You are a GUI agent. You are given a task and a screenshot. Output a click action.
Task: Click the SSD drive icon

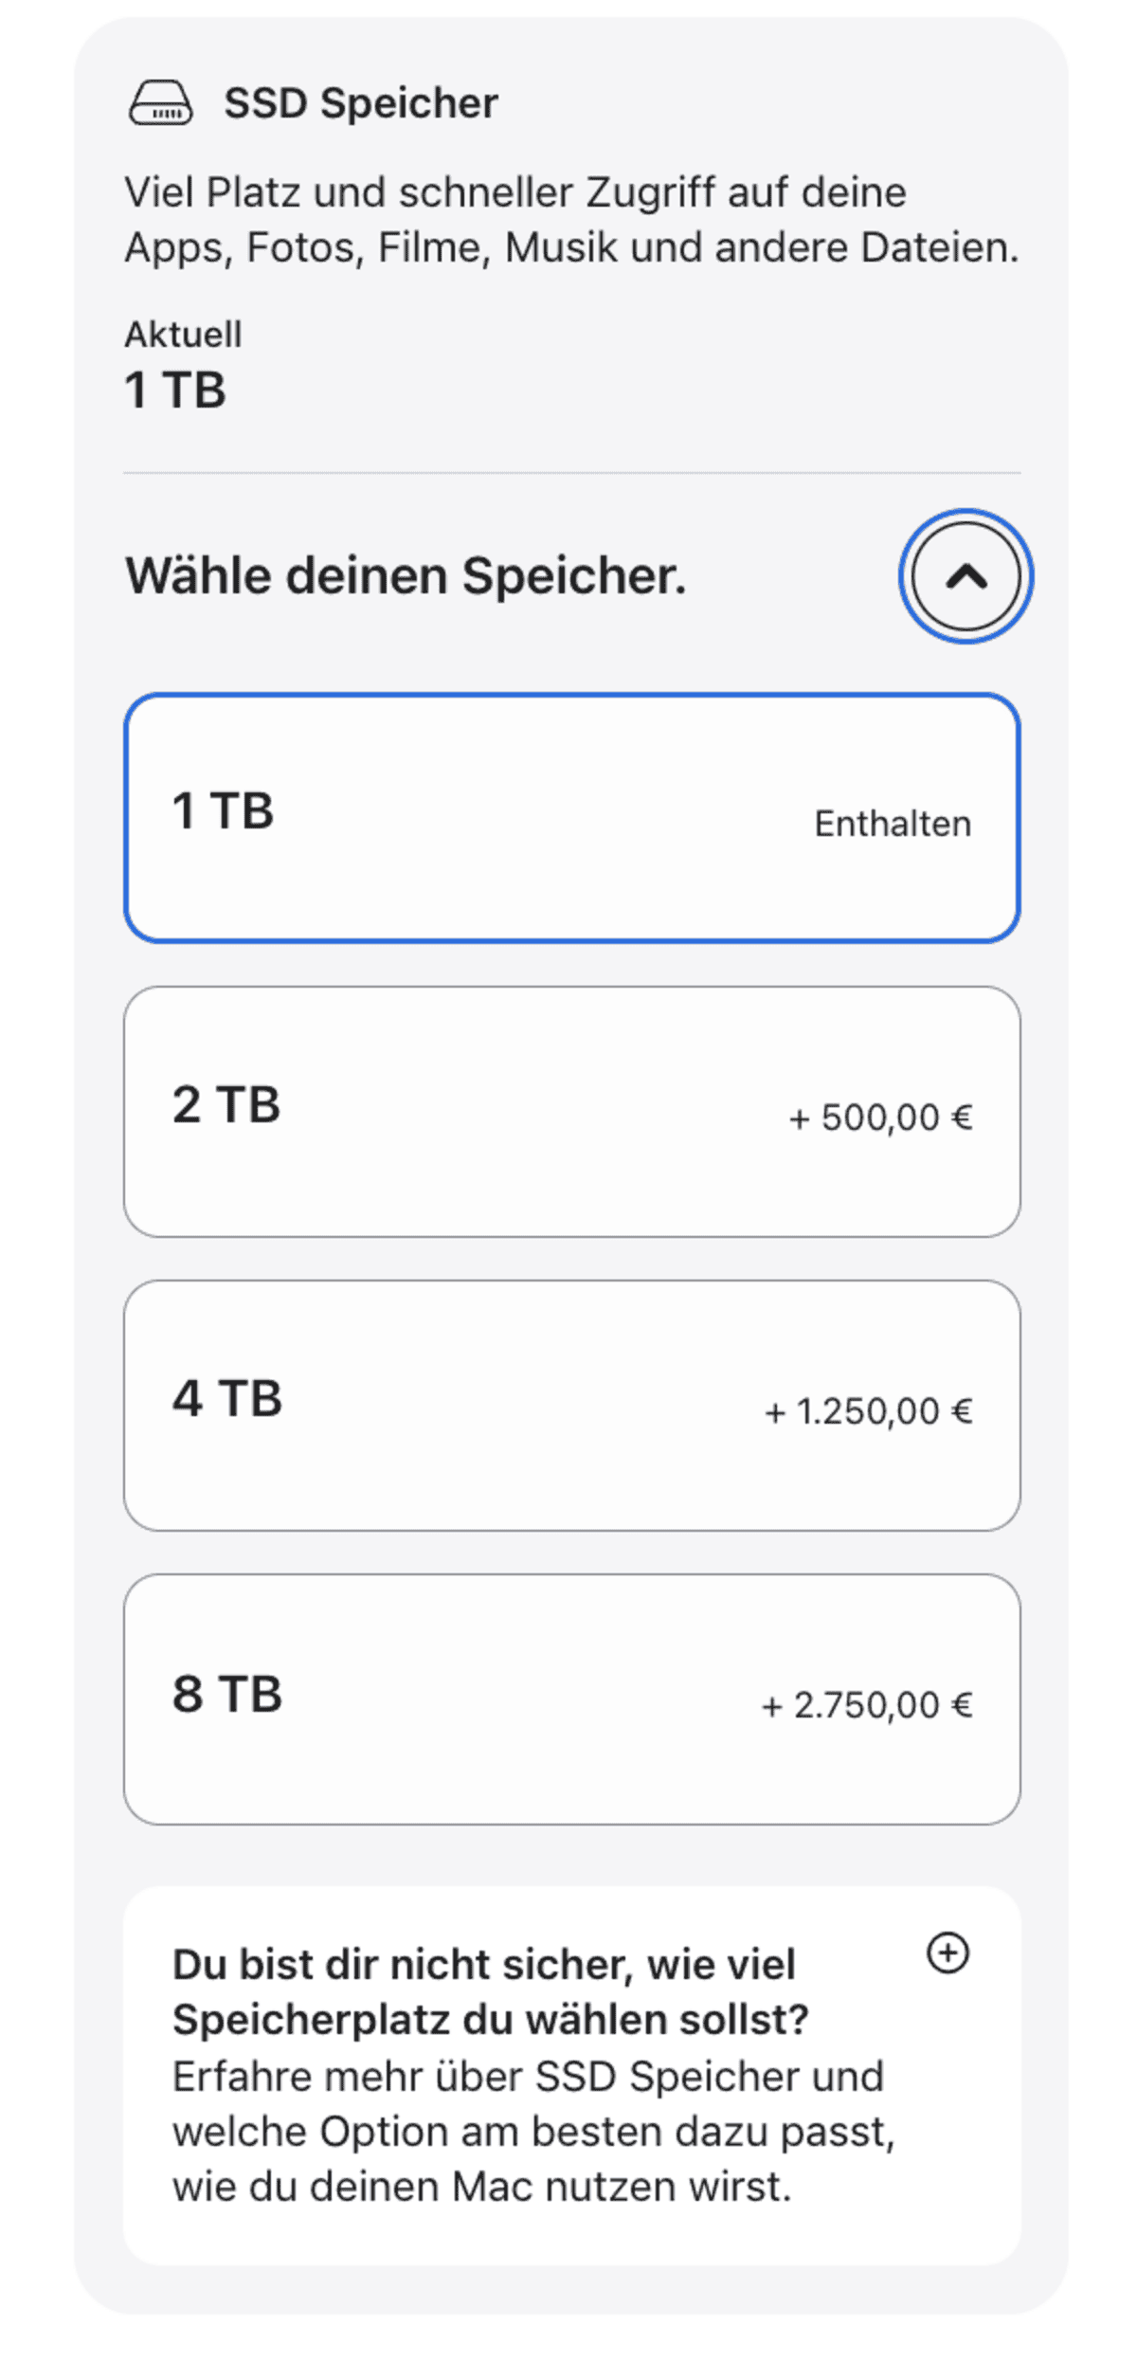click(160, 102)
